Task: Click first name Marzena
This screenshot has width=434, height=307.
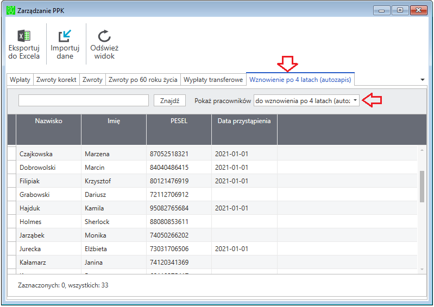Action: point(97,154)
